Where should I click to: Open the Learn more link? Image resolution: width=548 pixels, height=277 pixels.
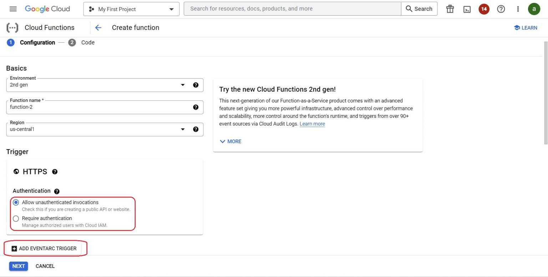[312, 124]
